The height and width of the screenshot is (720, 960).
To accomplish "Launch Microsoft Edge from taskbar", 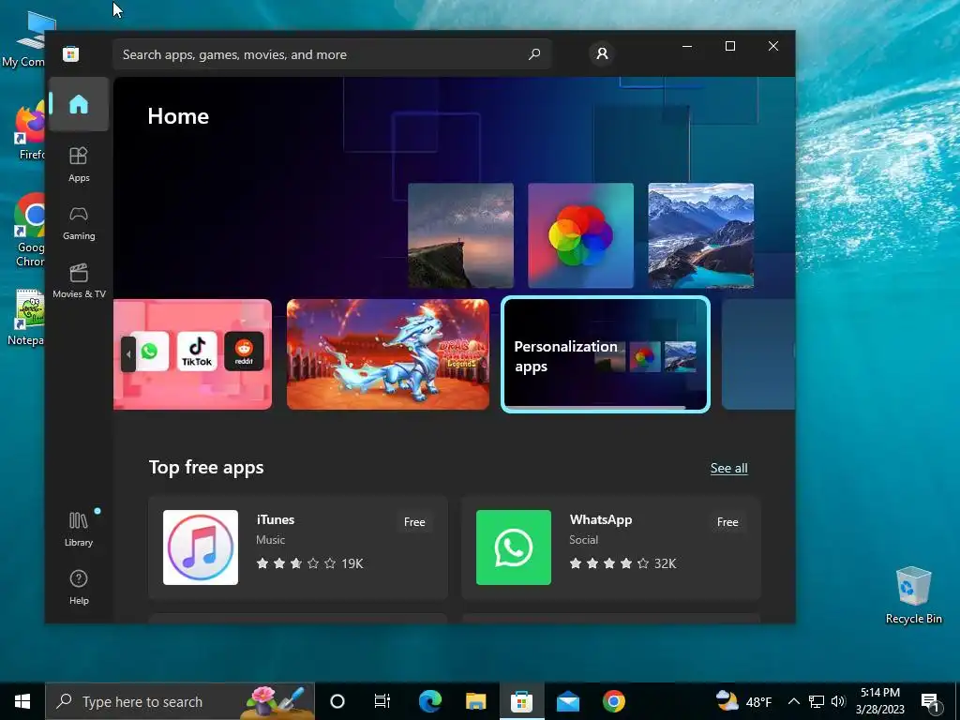I will point(429,701).
